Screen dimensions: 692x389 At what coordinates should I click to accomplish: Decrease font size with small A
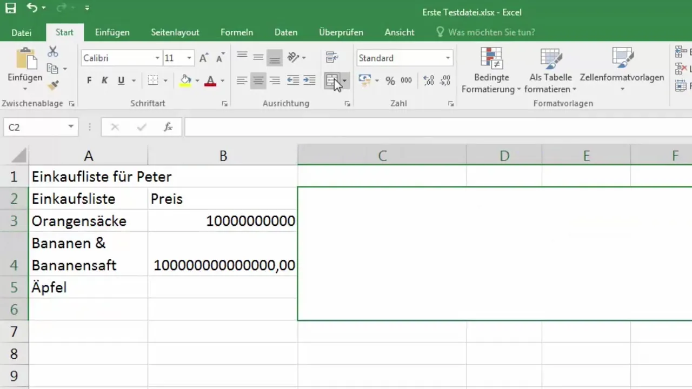(220, 58)
